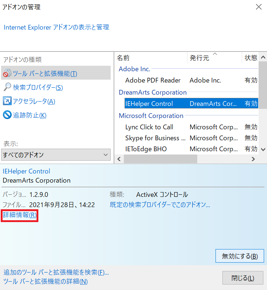The image size is (267, 290).
Task: Open the すべてのアドオン display dropdown
Action: pyautogui.click(x=56, y=154)
